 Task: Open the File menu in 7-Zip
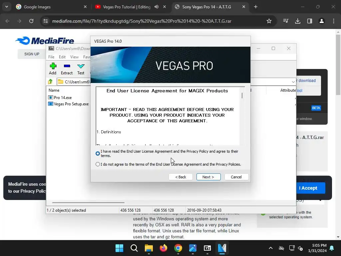(x=51, y=57)
